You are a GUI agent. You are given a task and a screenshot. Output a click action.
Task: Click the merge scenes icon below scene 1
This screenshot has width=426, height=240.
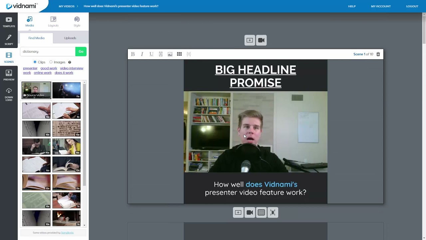click(273, 212)
